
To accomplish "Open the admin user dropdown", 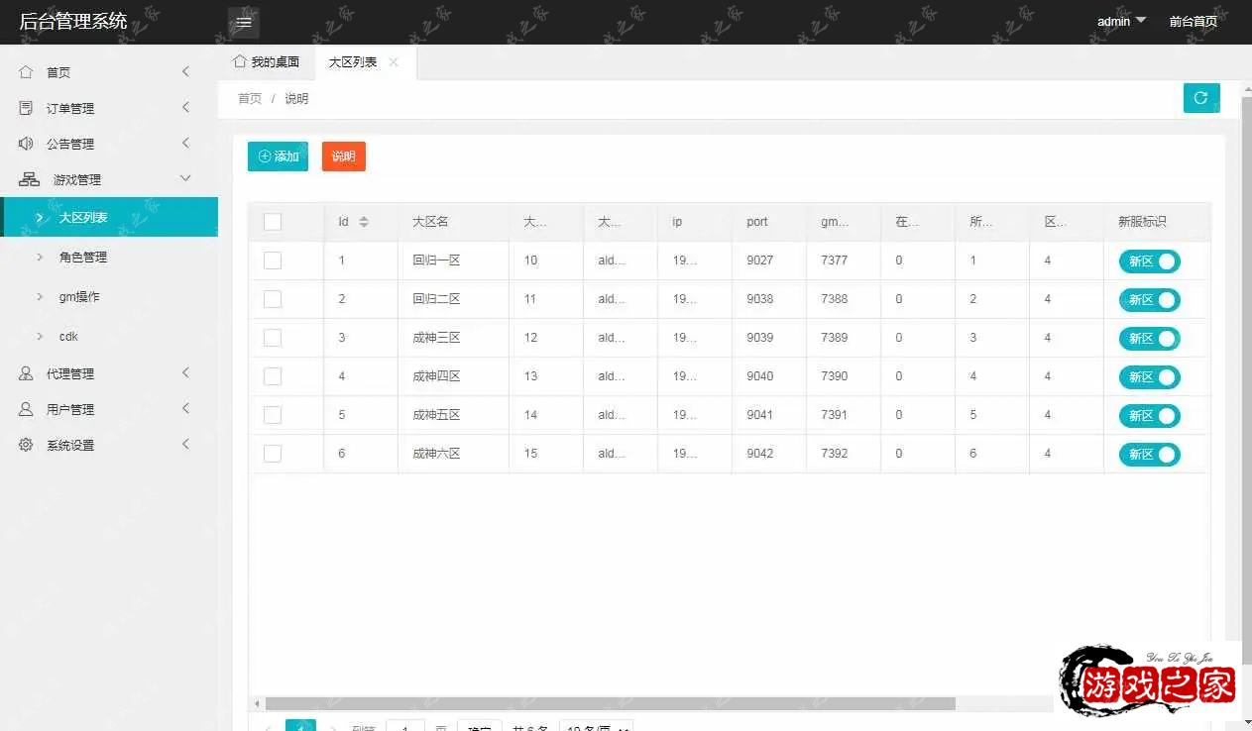I will tap(1121, 21).
